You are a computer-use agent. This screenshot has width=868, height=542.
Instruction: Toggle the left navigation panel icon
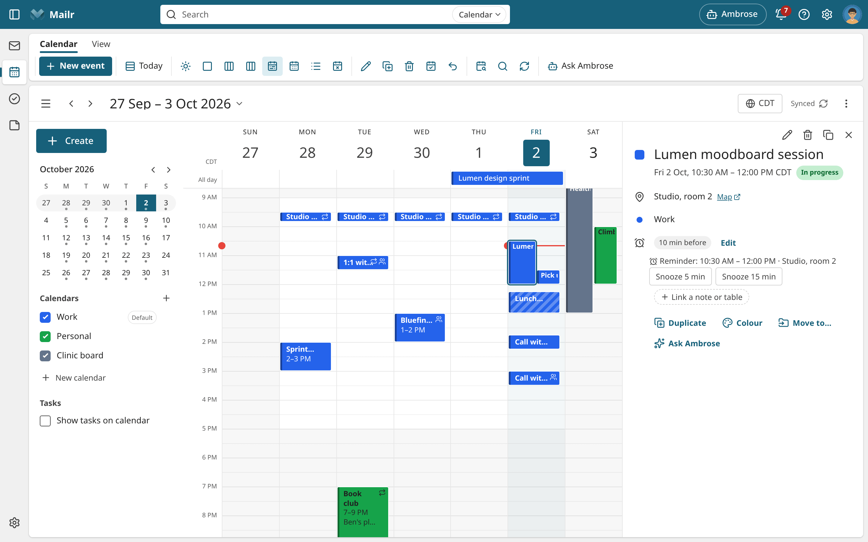click(14, 14)
